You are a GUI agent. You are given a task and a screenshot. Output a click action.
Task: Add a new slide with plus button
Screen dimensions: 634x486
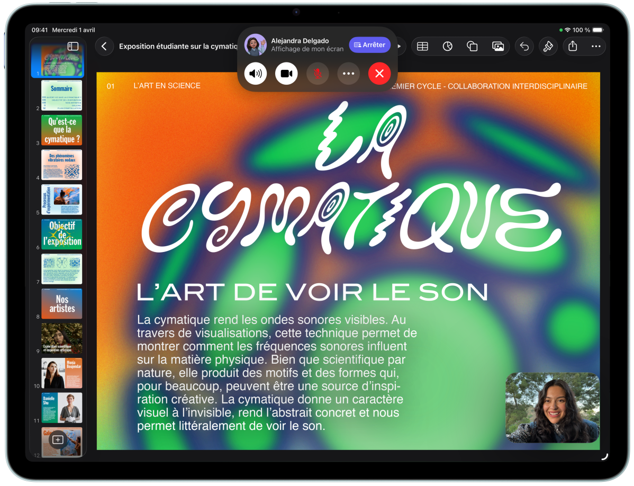pos(58,439)
